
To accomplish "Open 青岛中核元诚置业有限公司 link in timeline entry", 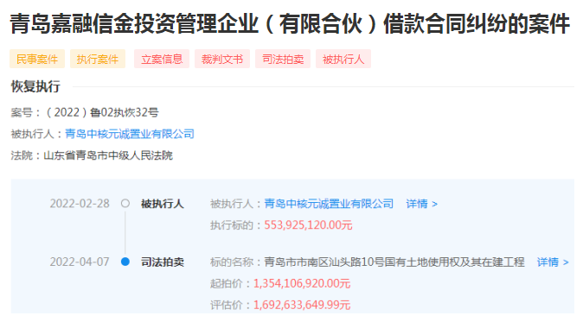I will tap(329, 204).
